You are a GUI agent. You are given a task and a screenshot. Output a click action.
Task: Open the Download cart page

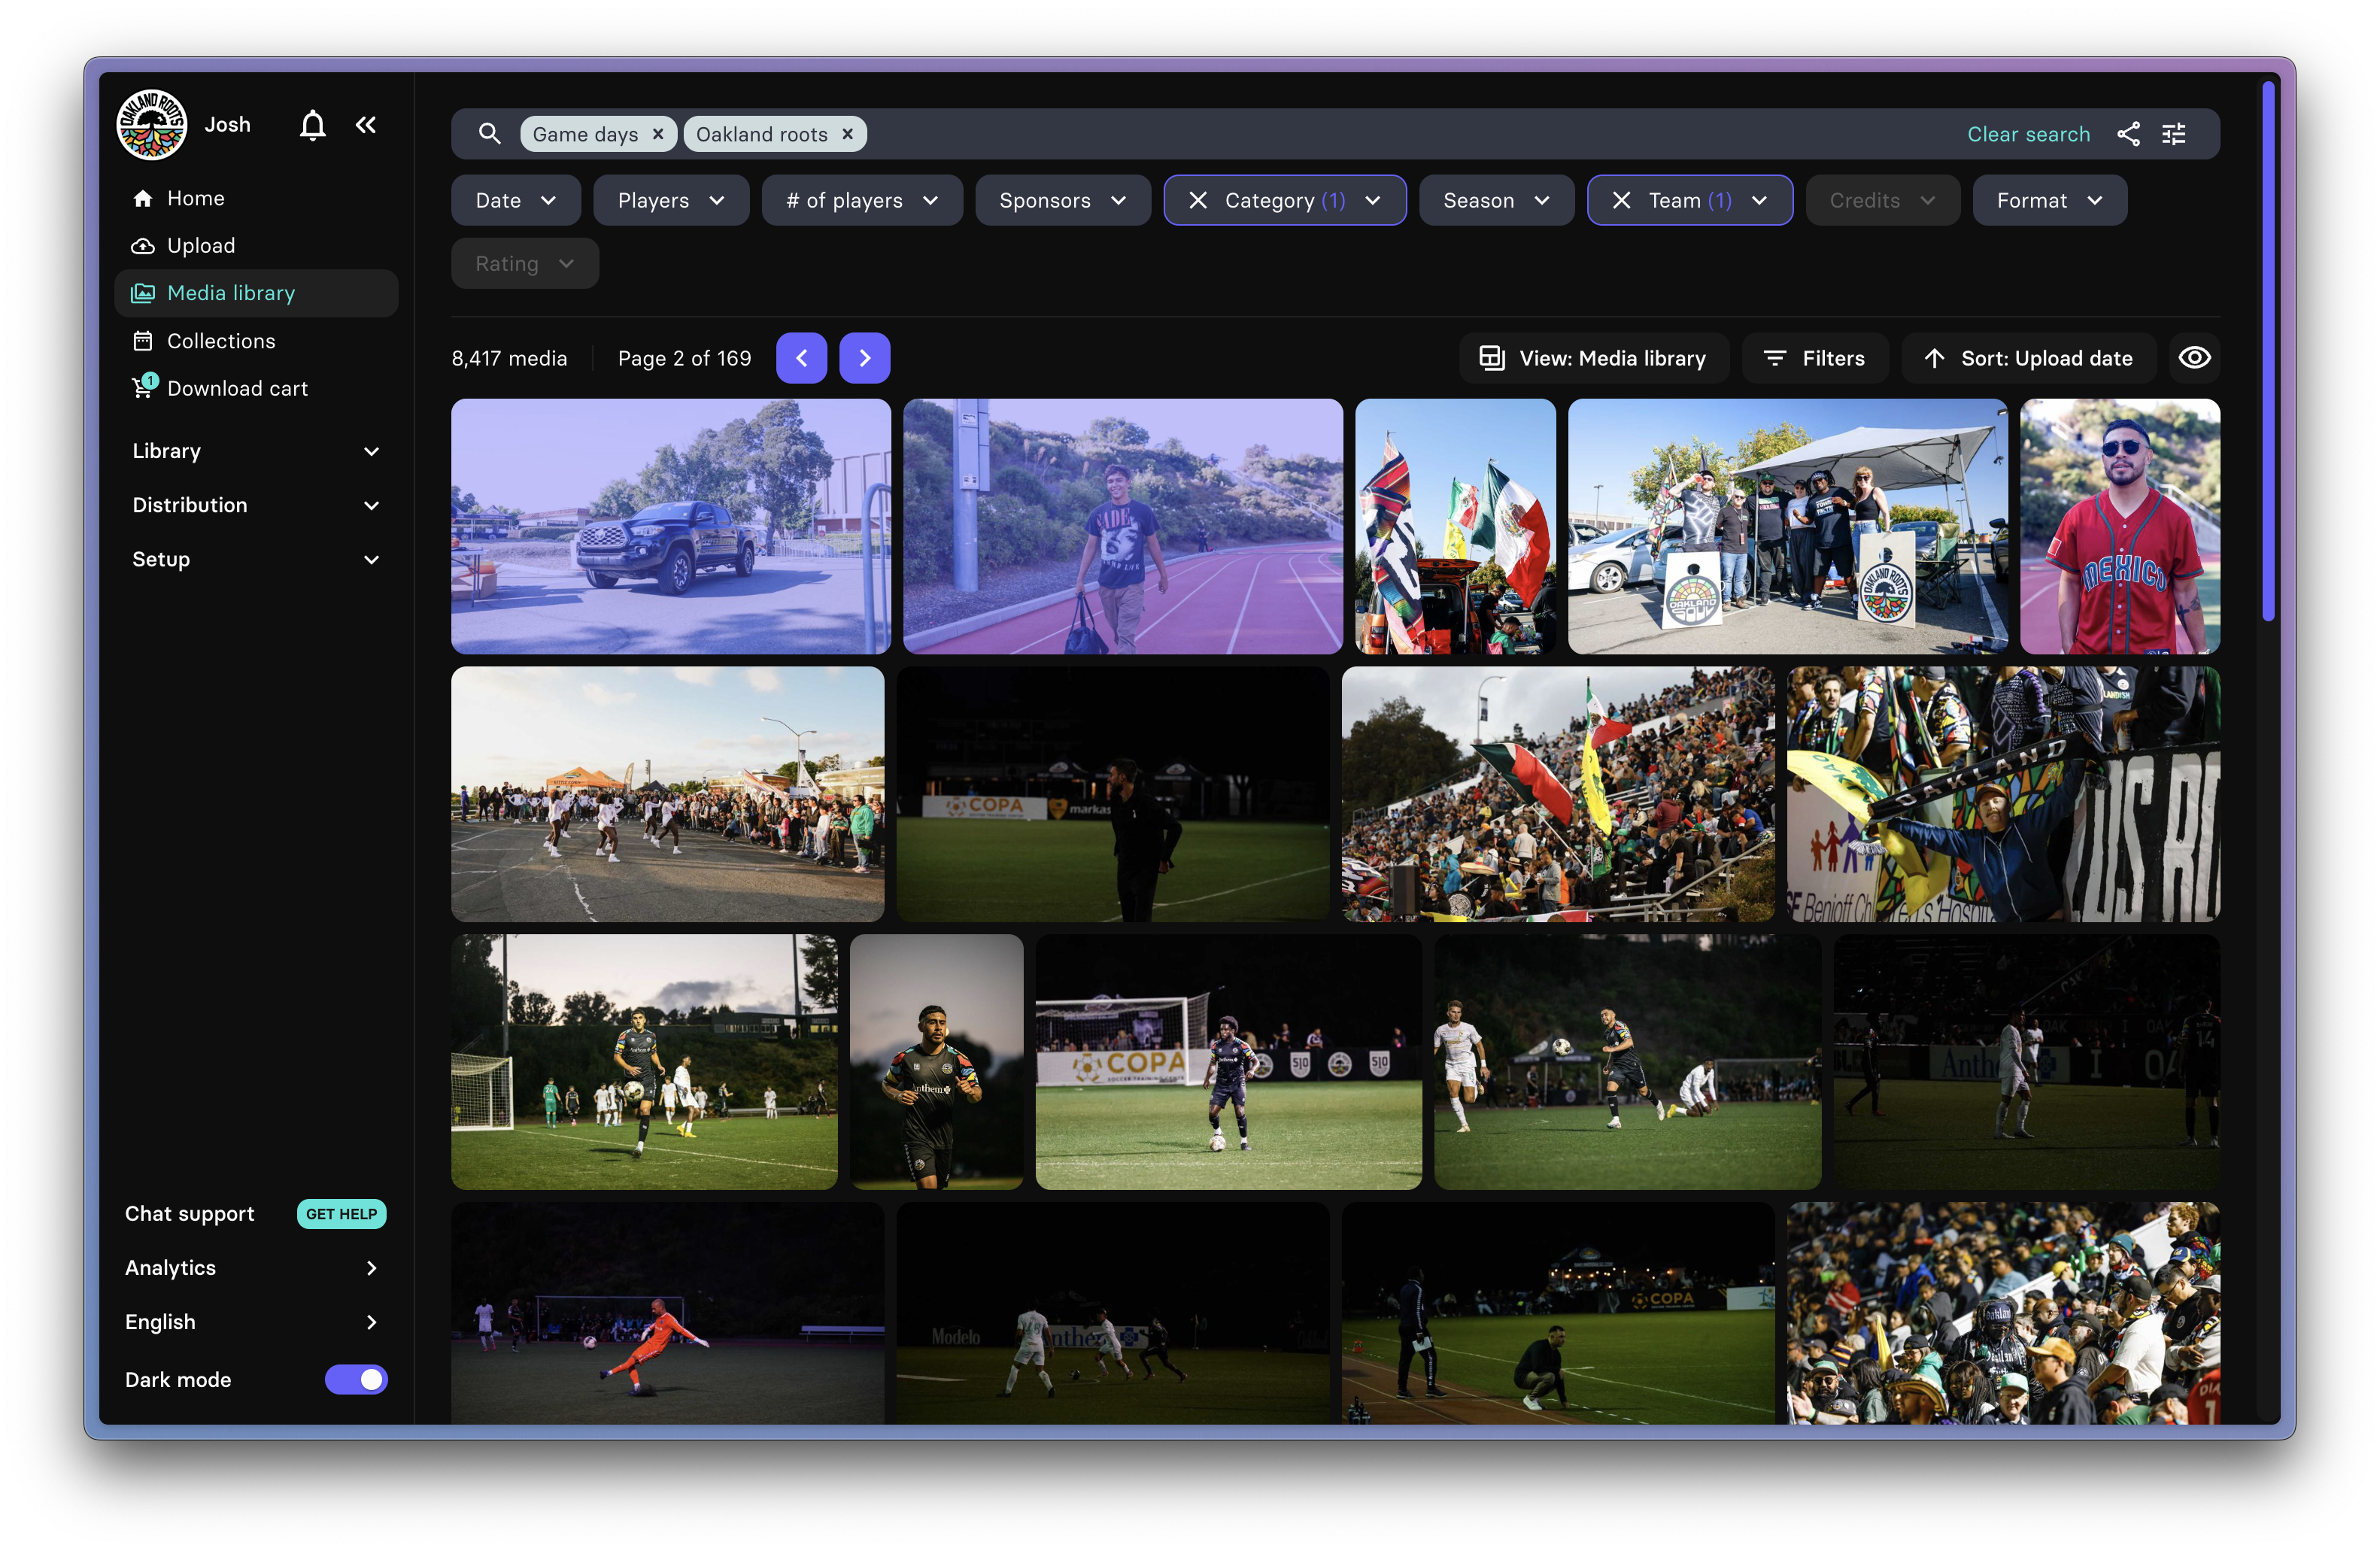coord(237,388)
